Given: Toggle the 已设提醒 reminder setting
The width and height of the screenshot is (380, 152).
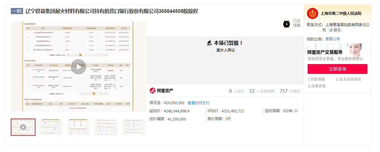Looking at the screenshot, I should click(x=297, y=23).
